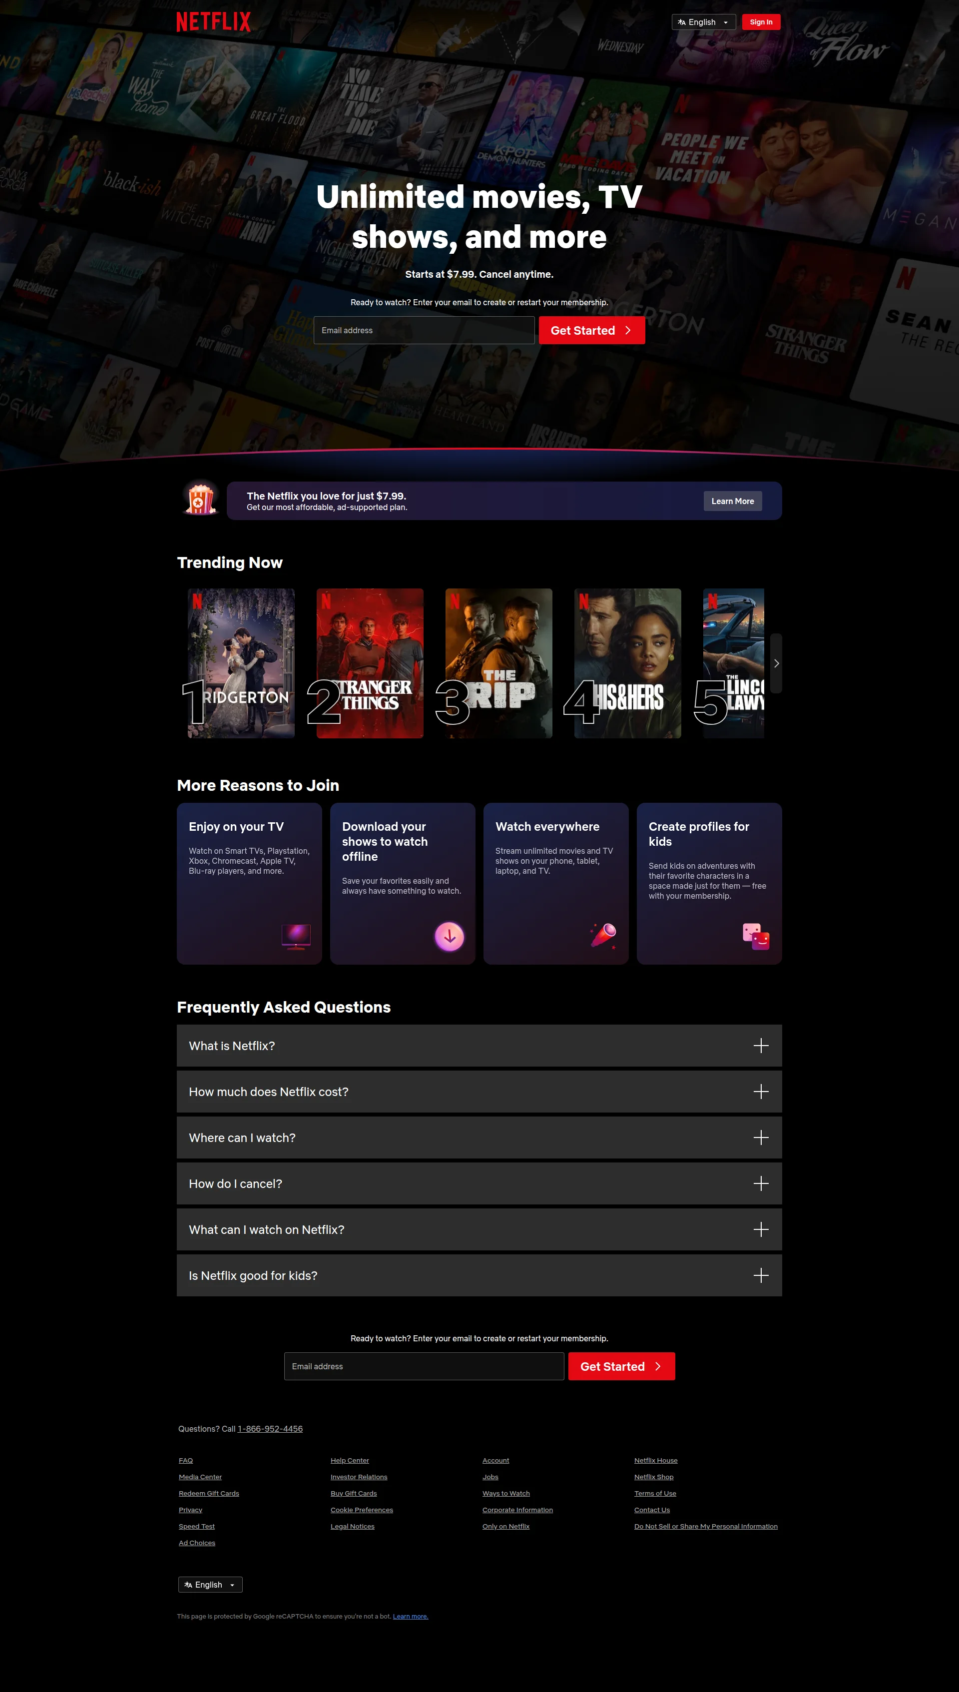959x1692 pixels.
Task: Click the pink download arrow icon
Action: pyautogui.click(x=449, y=936)
